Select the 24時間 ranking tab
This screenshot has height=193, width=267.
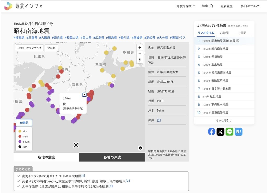[x=224, y=33]
